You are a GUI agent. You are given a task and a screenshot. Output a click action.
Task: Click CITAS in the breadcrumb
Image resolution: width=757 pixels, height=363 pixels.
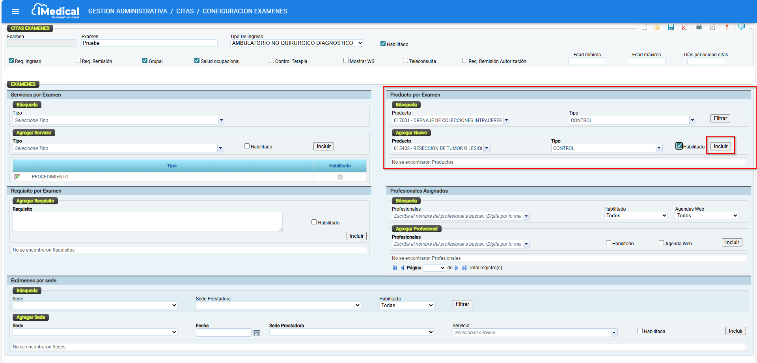(x=185, y=11)
